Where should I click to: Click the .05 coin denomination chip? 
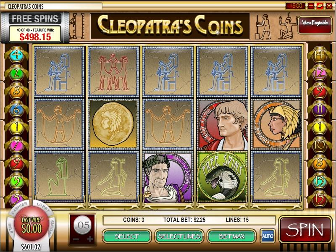pyautogui.click(x=83, y=225)
